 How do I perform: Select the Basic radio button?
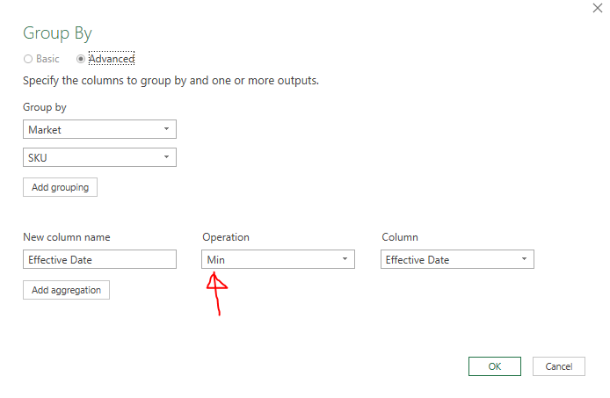point(28,59)
